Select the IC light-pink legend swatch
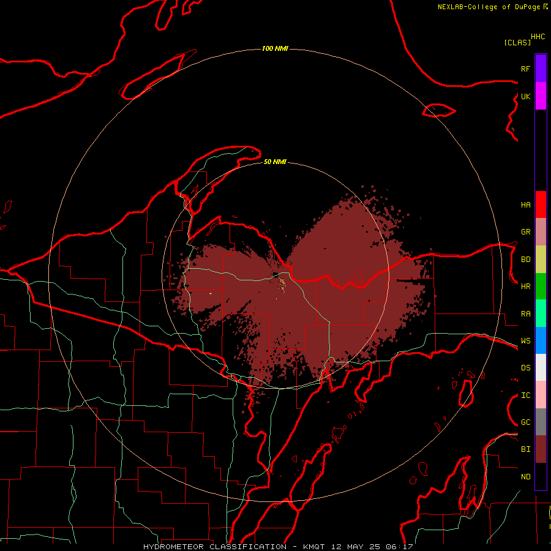The width and height of the screenshot is (551, 551). point(541,395)
